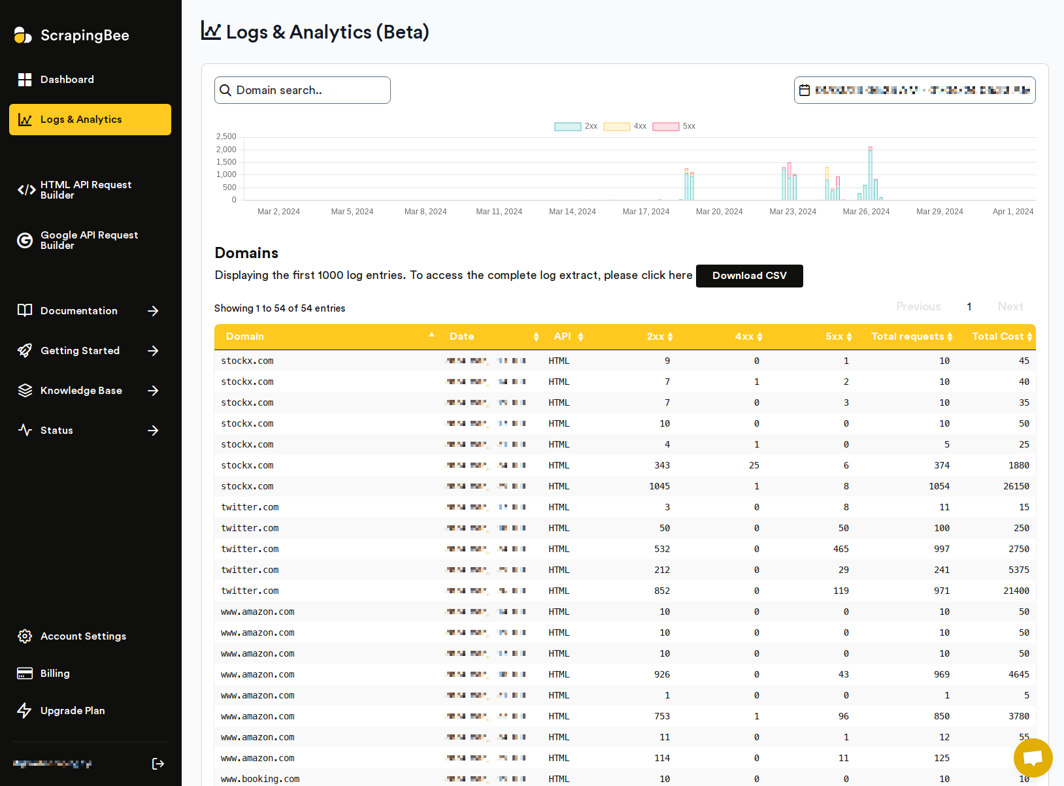Click the Previous pagination button
1064x786 pixels.
(918, 306)
